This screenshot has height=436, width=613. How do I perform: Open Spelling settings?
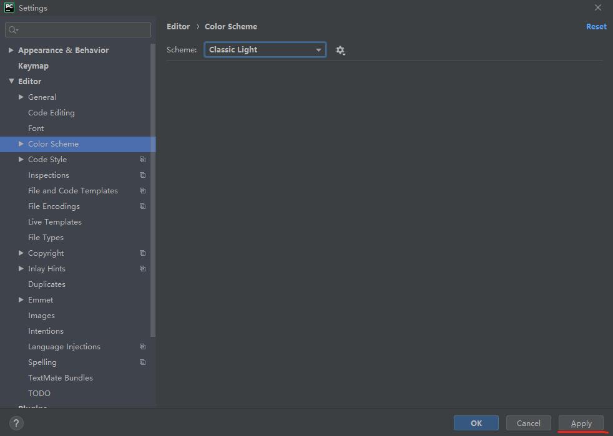pyautogui.click(x=42, y=362)
